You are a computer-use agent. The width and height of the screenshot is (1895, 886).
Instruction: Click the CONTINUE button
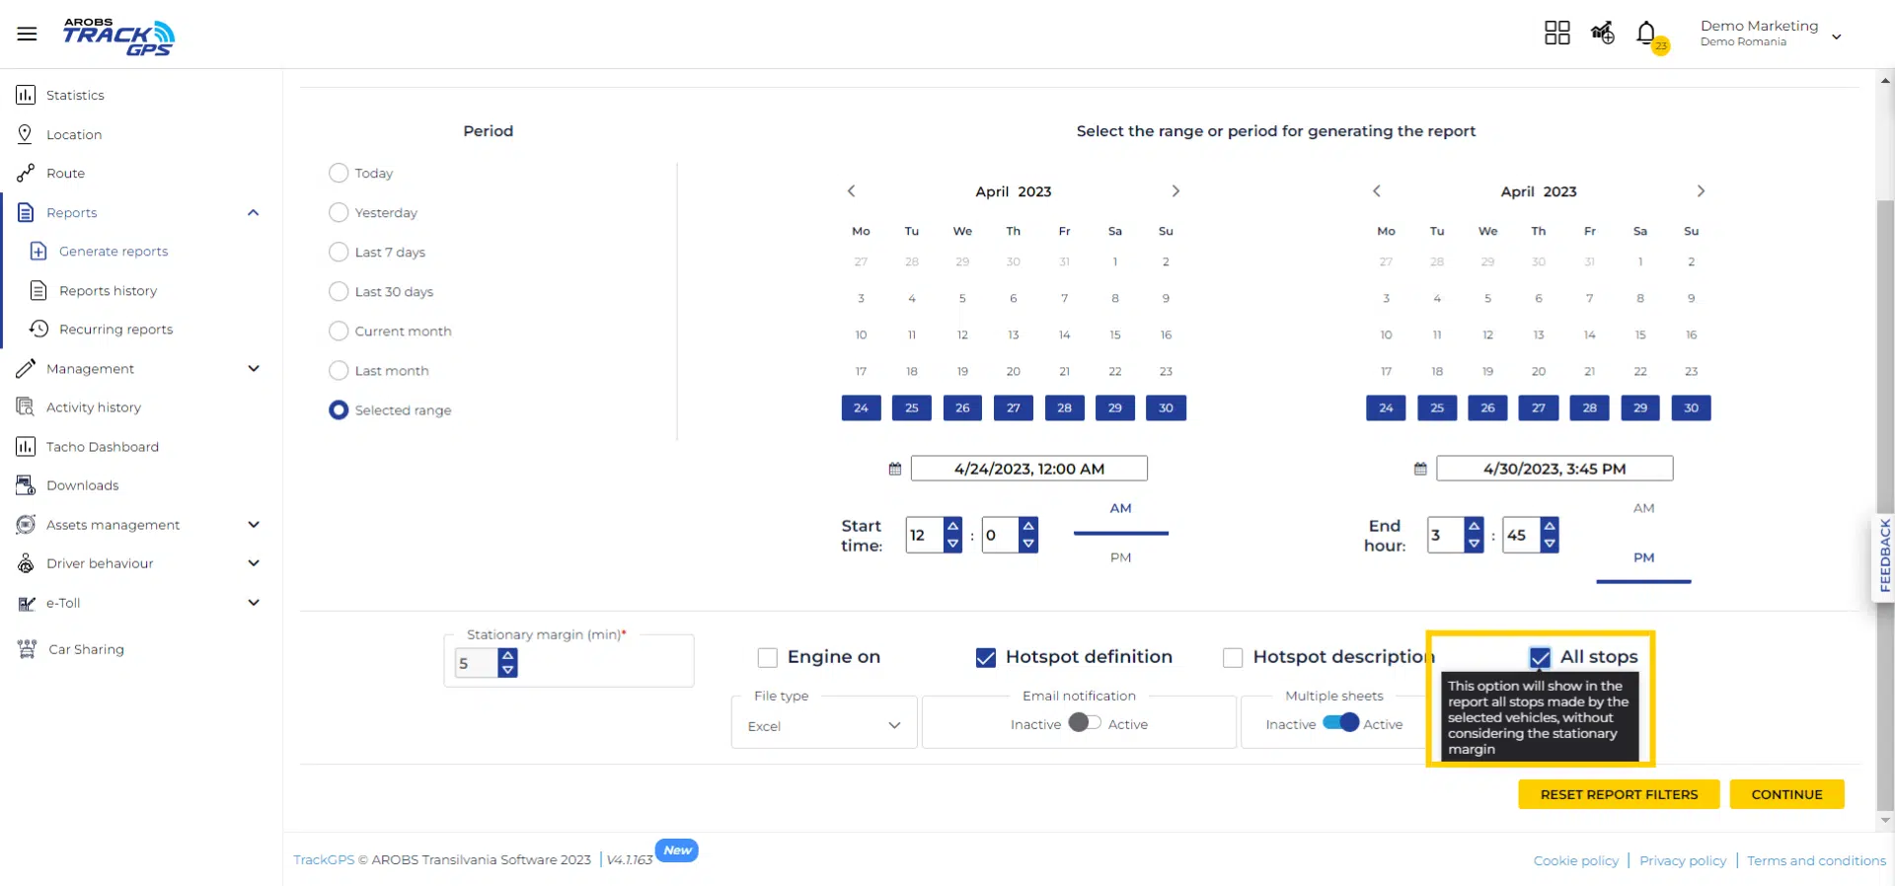1786,794
